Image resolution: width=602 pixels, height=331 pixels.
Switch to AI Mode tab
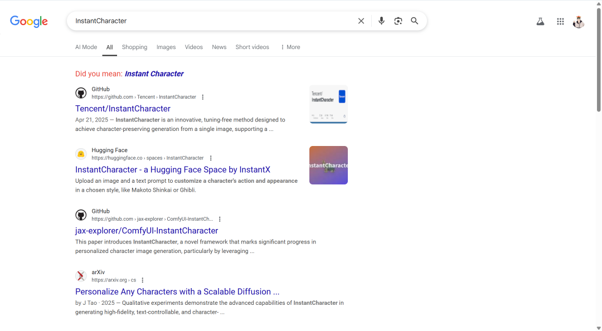(86, 47)
